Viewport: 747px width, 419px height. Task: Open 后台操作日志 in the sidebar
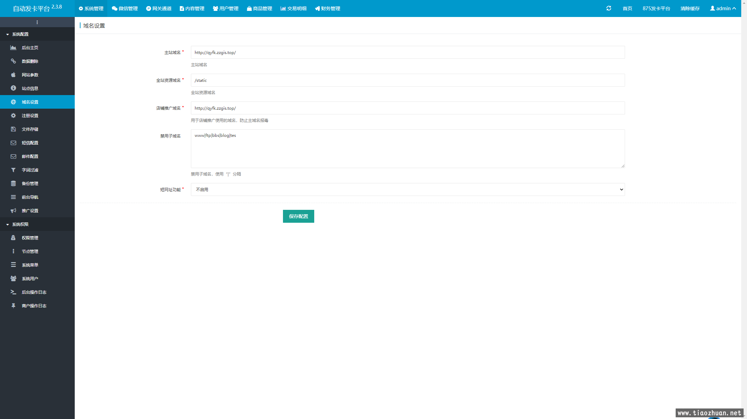[x=37, y=292]
